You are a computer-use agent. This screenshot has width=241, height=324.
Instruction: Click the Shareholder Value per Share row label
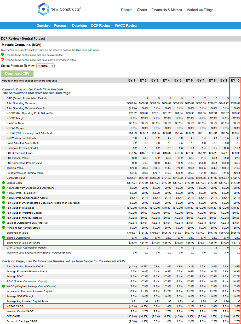point(23,242)
